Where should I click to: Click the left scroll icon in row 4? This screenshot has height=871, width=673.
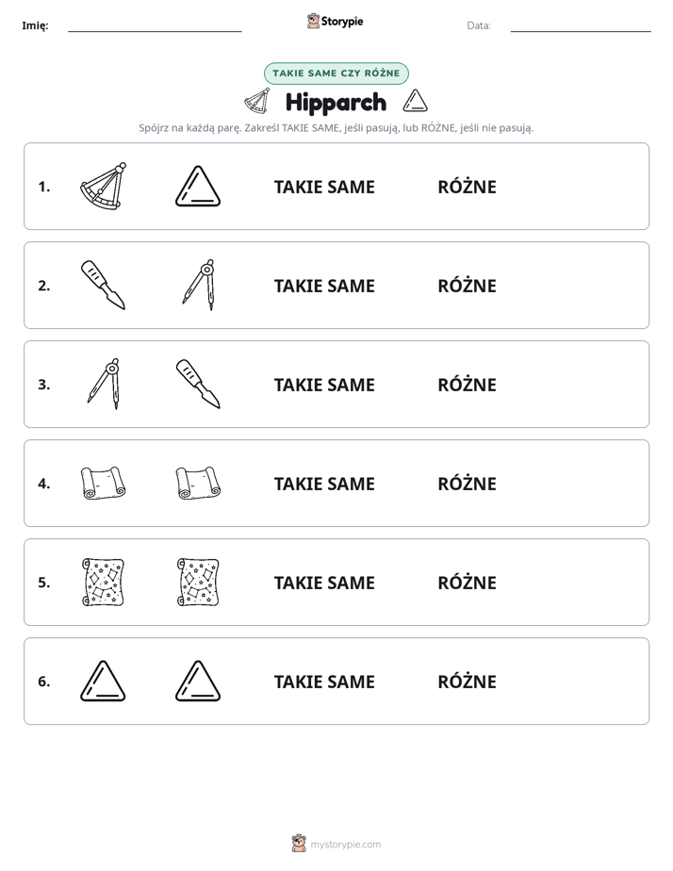click(104, 483)
